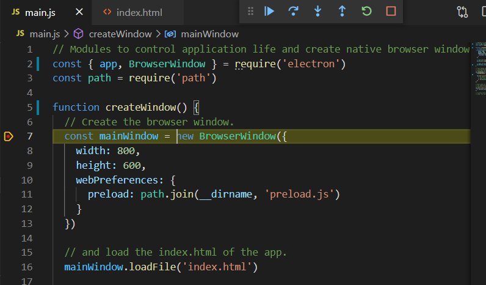Click the comment on line 6
Image resolution: width=486 pixels, height=285 pixels.
point(149,122)
